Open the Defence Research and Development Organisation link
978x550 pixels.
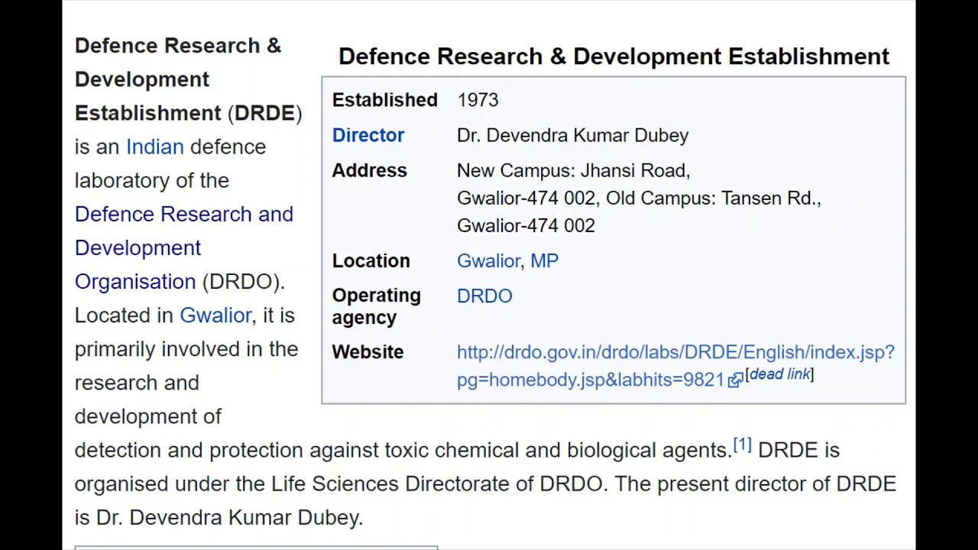coord(183,247)
